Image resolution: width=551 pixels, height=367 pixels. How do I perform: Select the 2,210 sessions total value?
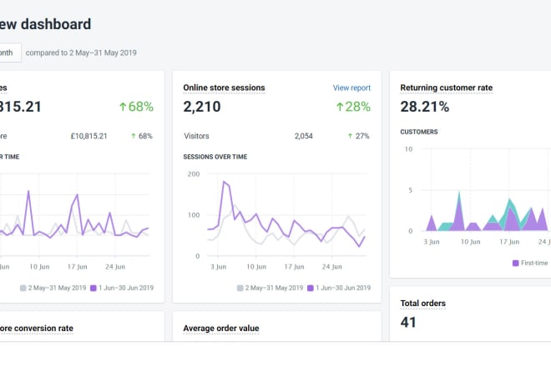tap(202, 107)
